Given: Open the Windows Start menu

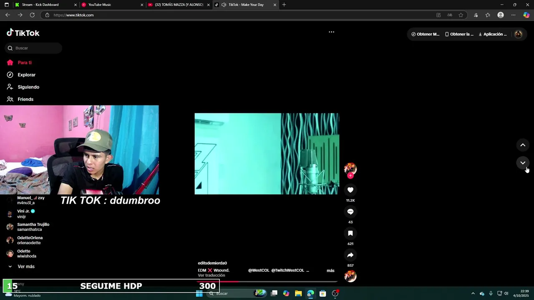Looking at the screenshot, I should pos(199,294).
